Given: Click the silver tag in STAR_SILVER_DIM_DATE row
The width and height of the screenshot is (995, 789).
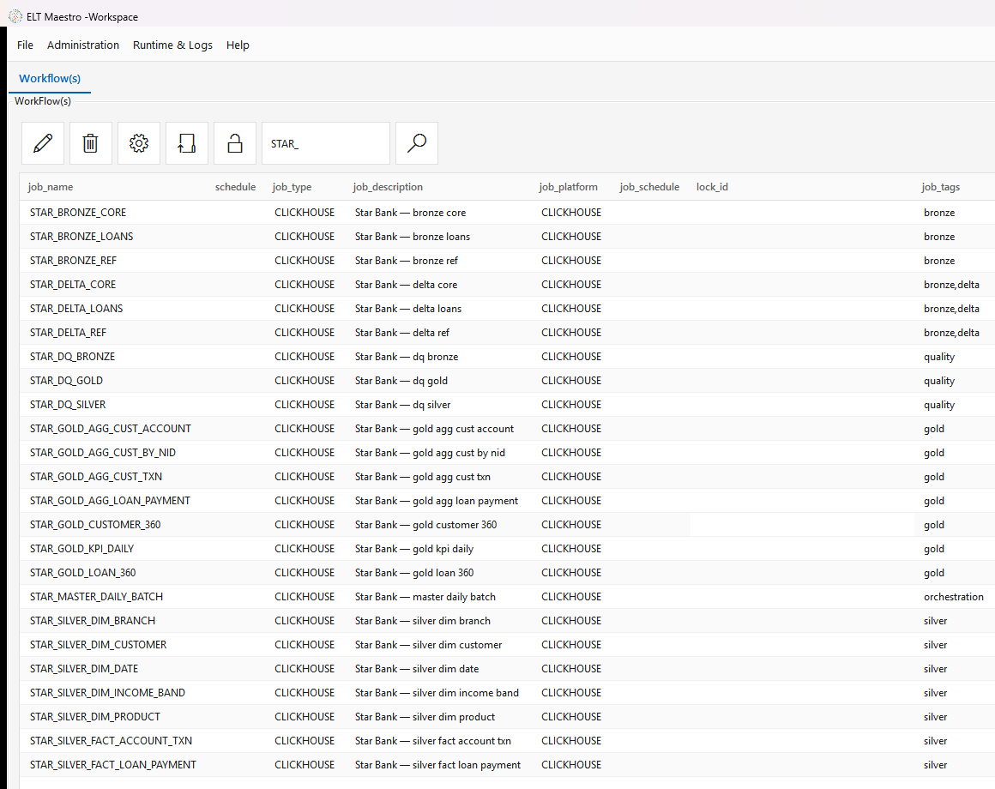Looking at the screenshot, I should [935, 669].
